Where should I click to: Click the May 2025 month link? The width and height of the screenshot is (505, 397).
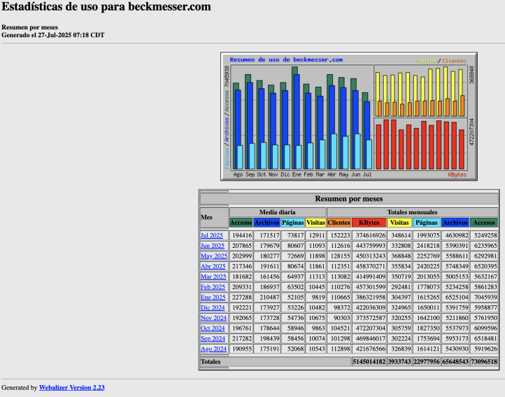[x=213, y=256]
